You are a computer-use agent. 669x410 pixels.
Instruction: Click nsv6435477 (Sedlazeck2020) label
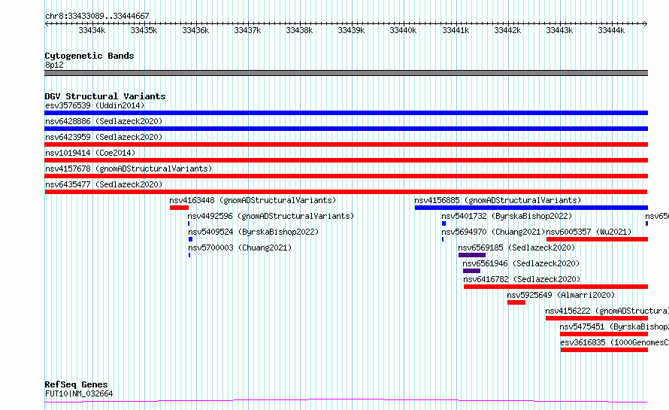coord(104,184)
